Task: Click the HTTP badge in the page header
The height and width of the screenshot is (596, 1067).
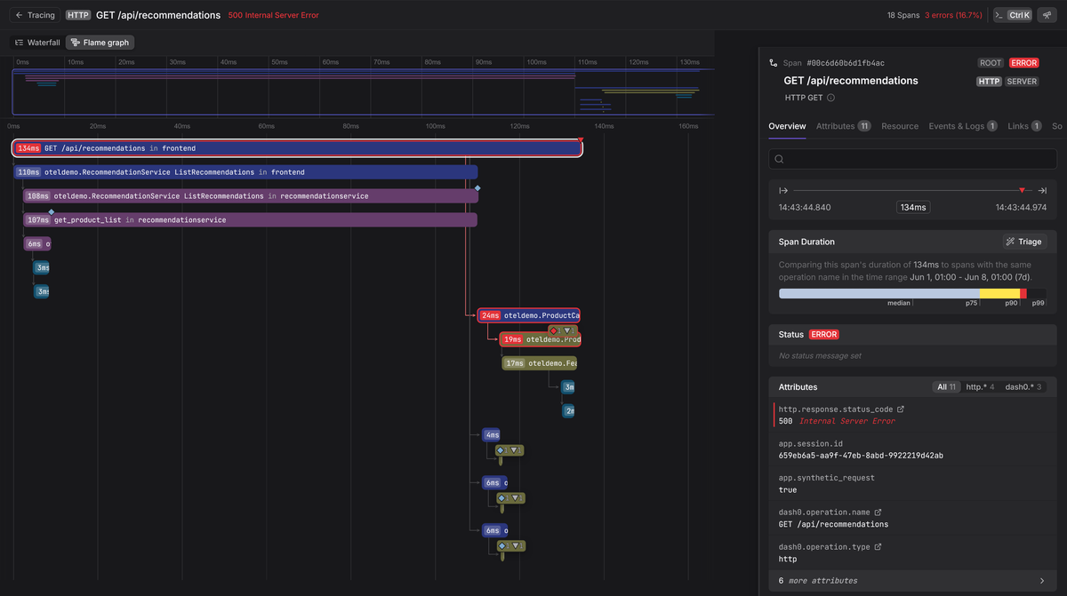Action: [78, 15]
